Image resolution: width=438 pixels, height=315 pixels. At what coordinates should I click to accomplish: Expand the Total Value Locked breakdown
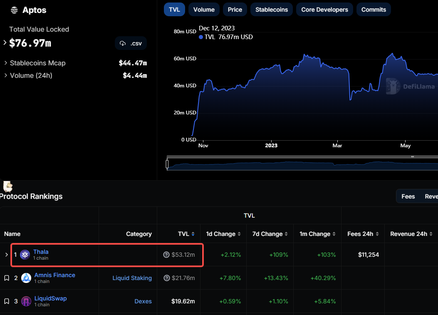click(5, 42)
